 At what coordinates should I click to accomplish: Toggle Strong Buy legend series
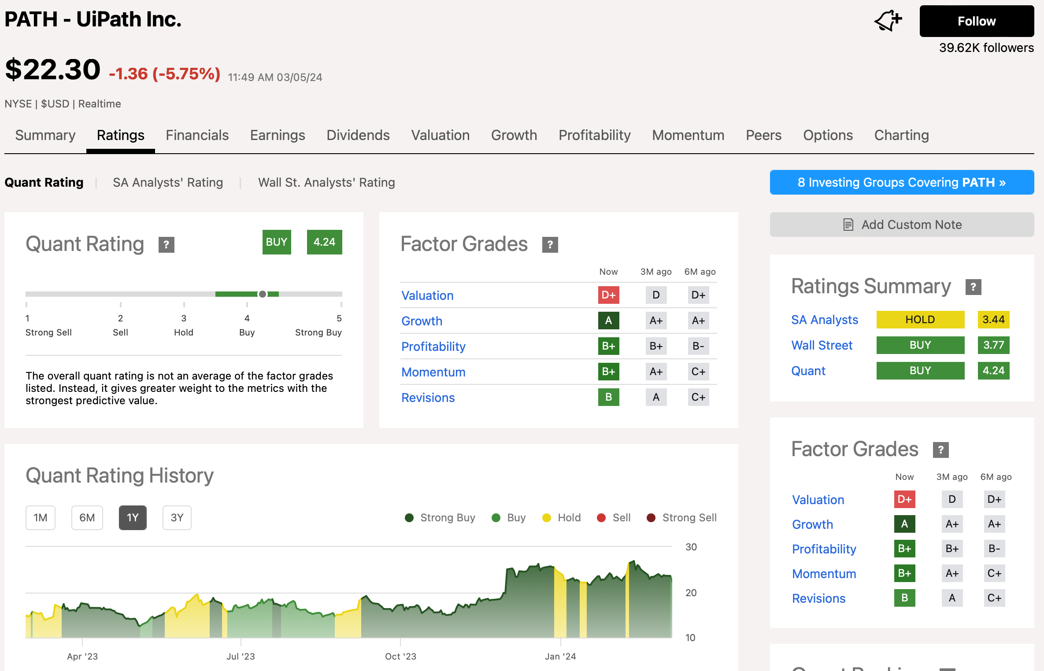440,518
